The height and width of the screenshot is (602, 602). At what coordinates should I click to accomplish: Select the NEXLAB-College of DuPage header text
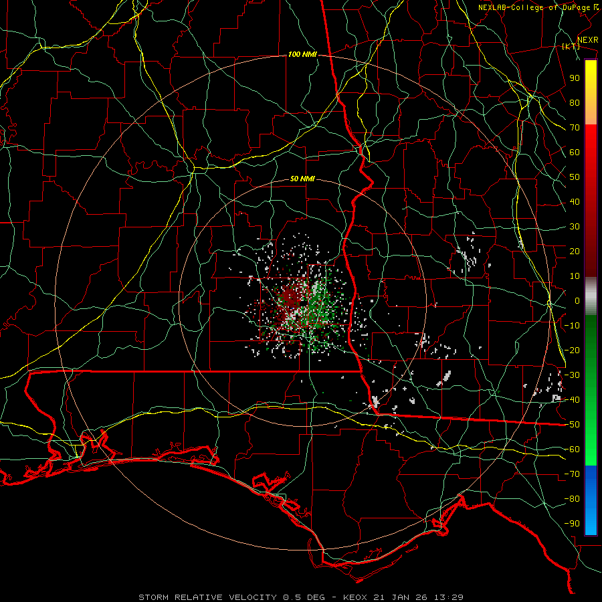coord(534,7)
